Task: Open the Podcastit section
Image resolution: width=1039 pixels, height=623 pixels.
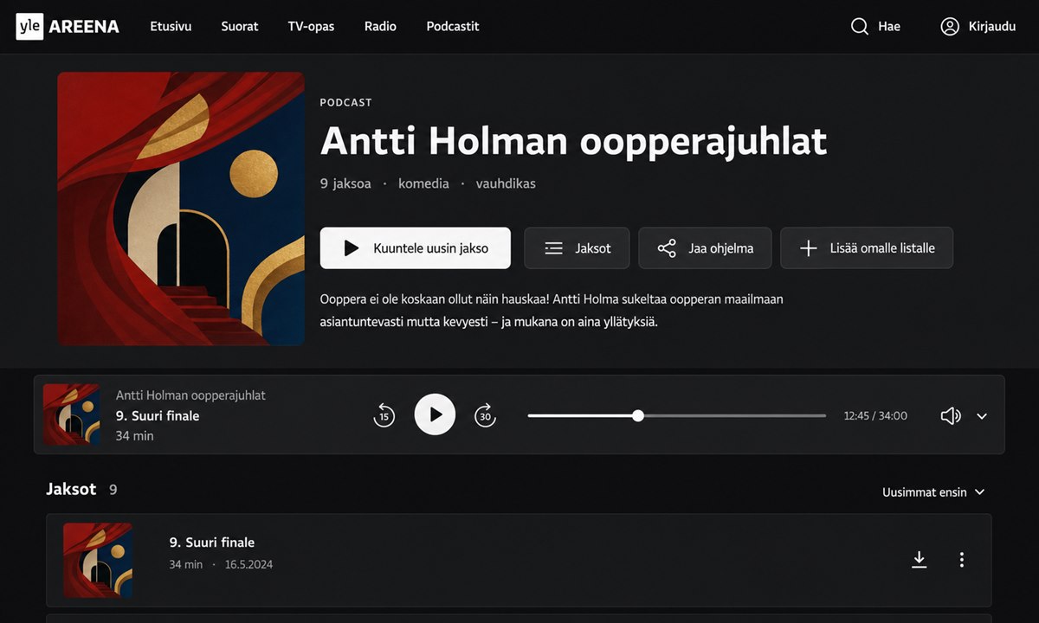Action: 453,27
